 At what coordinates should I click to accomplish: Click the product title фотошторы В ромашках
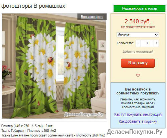[x=33, y=6]
